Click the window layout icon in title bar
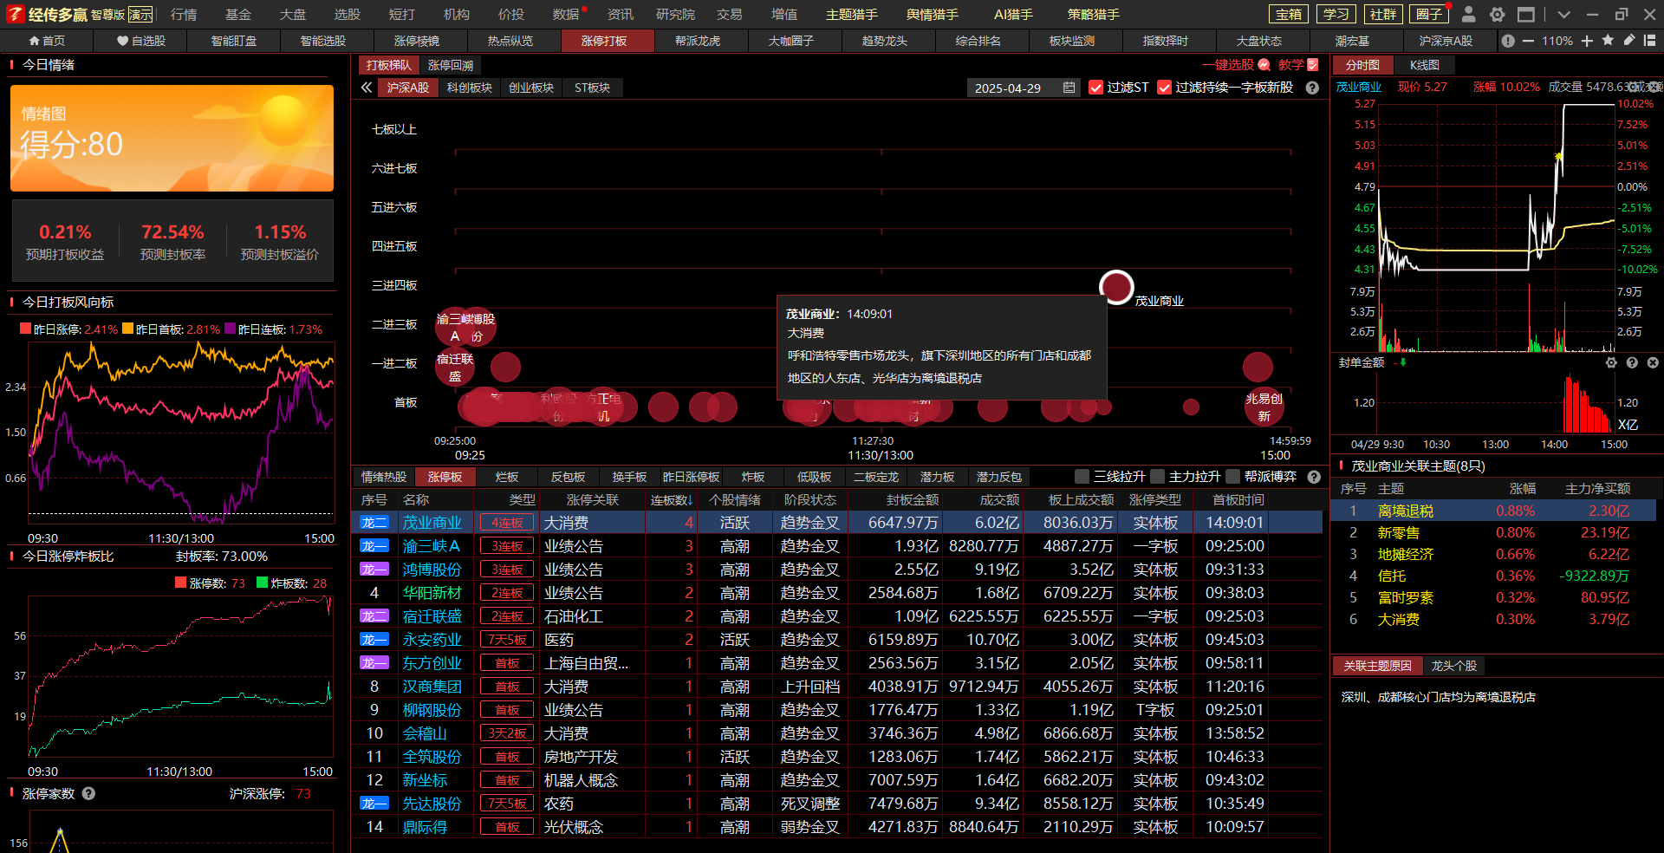The image size is (1664, 853). (1526, 14)
